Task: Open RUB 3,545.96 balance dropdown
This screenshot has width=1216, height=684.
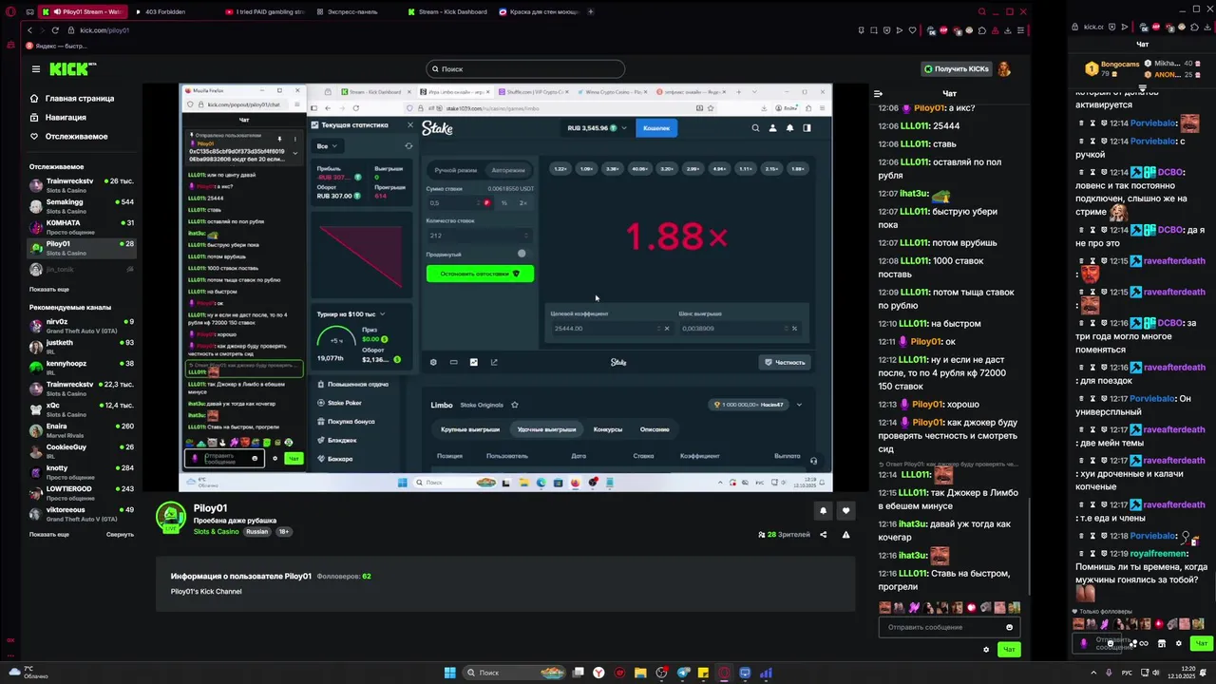Action: [x=598, y=127]
